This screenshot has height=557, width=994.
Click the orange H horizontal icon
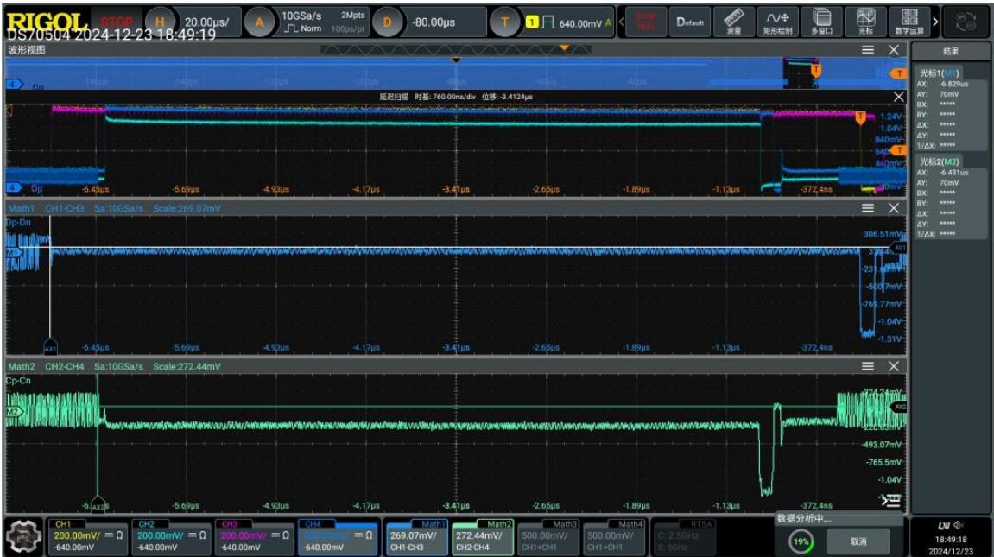(x=160, y=22)
